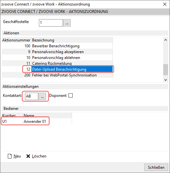Toggle the Disponent checkbox
Viewport: 170px width, 173px height.
click(70, 96)
